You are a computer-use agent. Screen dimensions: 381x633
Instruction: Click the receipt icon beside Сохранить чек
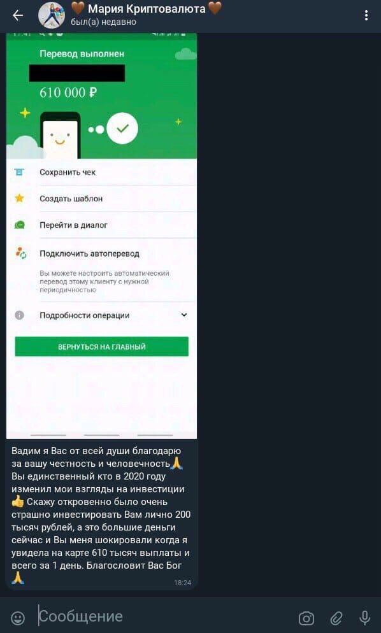(x=19, y=173)
